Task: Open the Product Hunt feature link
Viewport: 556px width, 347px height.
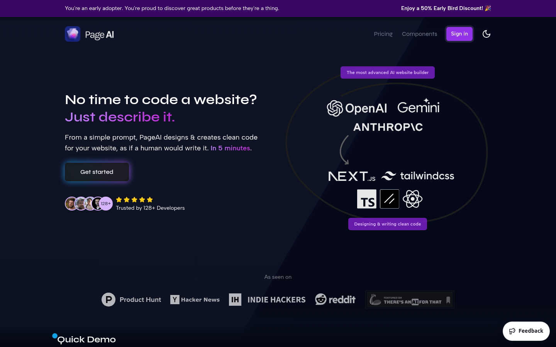Action: tap(131, 300)
